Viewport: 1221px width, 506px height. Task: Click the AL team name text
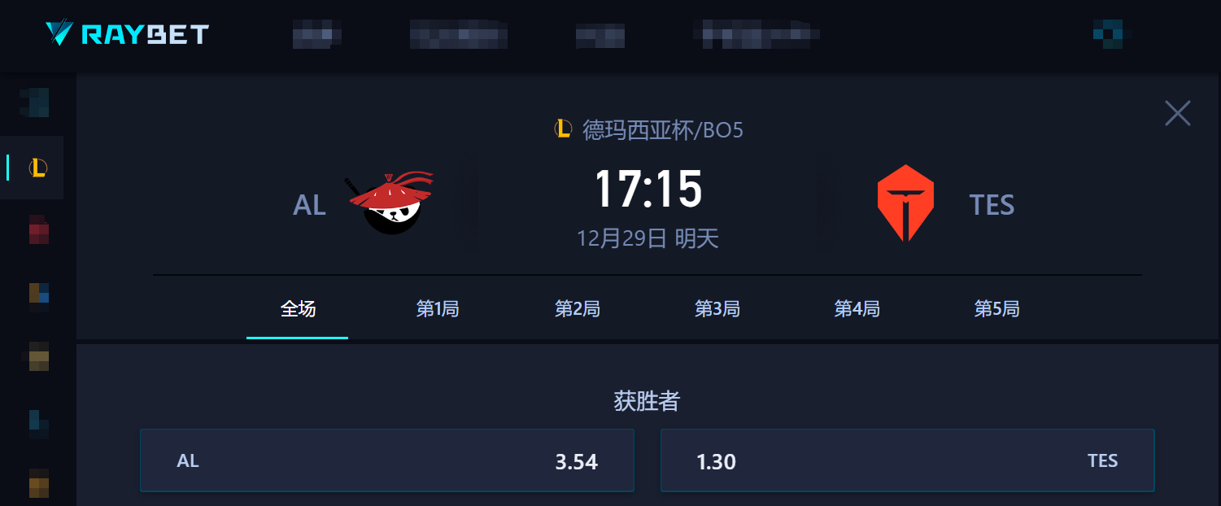pos(309,205)
